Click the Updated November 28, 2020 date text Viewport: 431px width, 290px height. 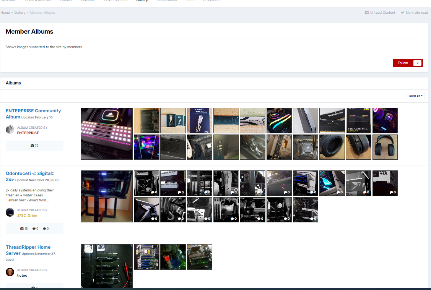[x=37, y=180]
